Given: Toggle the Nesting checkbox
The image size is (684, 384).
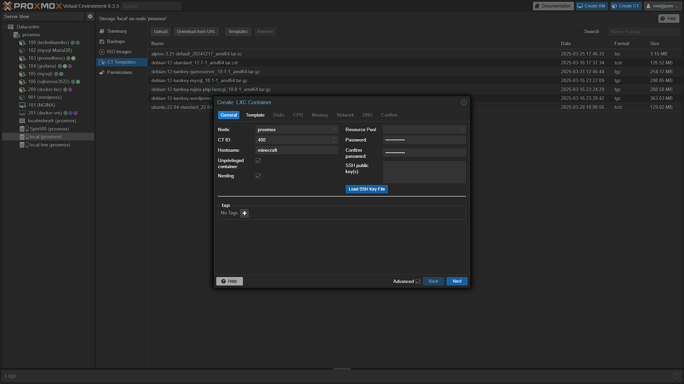Looking at the screenshot, I should [x=258, y=176].
